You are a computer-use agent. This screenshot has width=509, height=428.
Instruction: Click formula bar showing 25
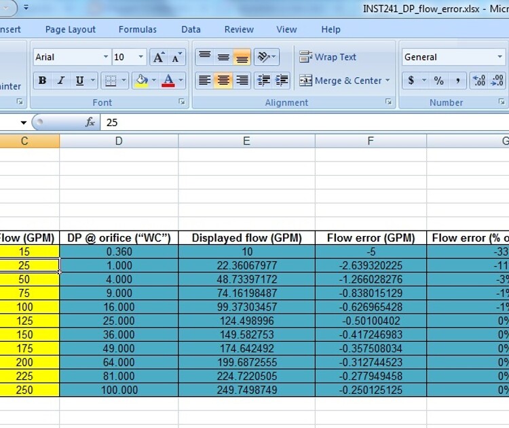[x=305, y=122]
